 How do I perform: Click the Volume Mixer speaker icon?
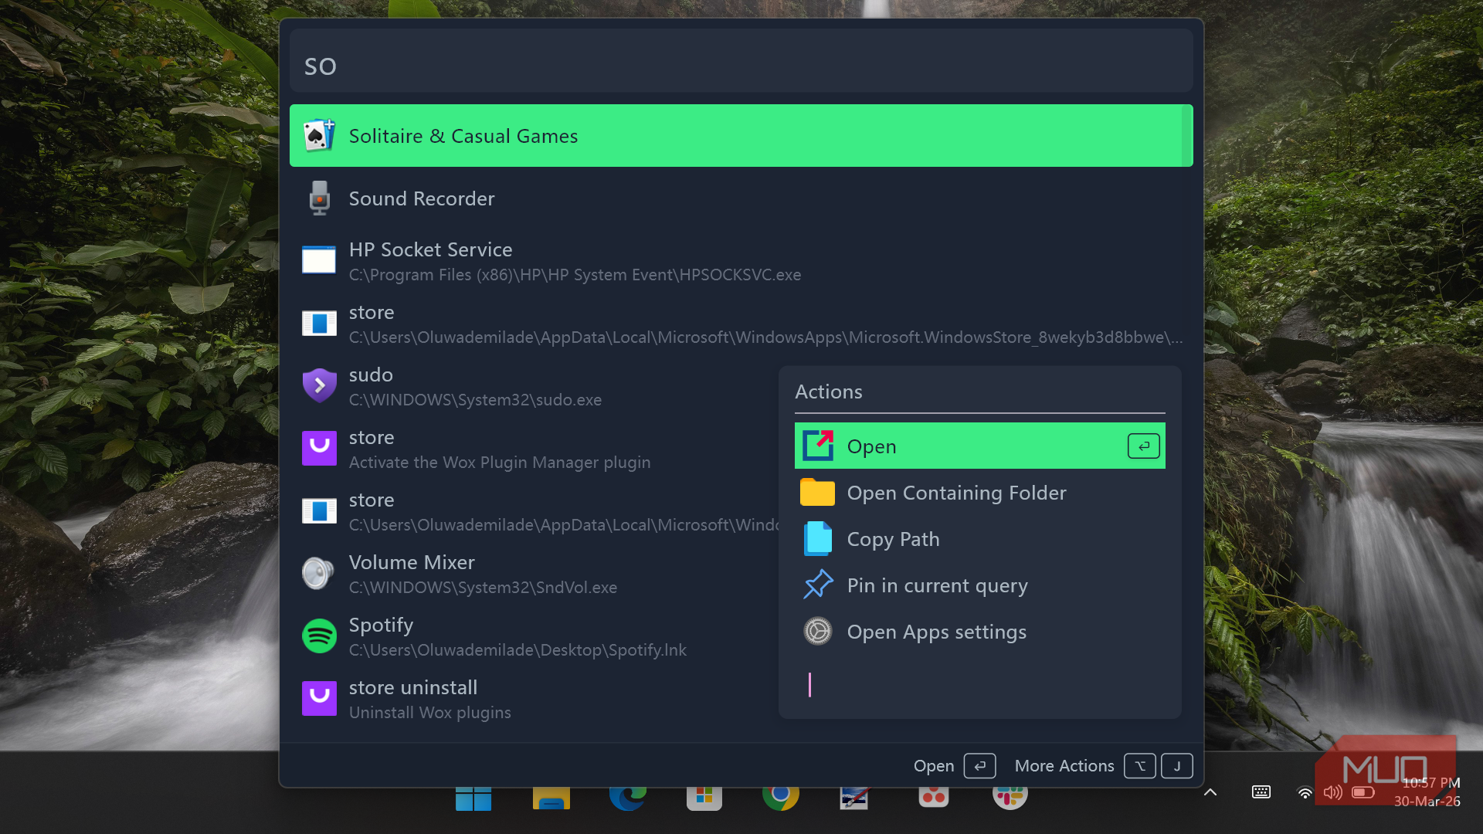[x=319, y=573]
